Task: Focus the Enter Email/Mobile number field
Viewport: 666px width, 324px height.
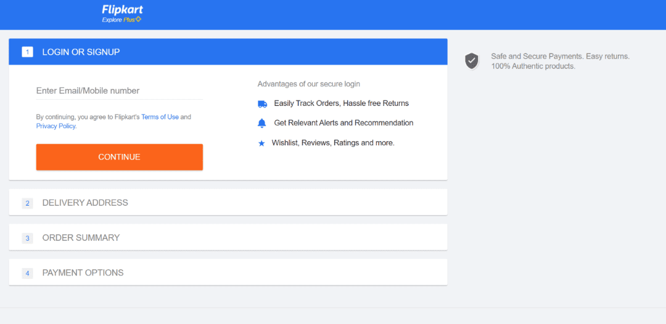Action: (120, 91)
